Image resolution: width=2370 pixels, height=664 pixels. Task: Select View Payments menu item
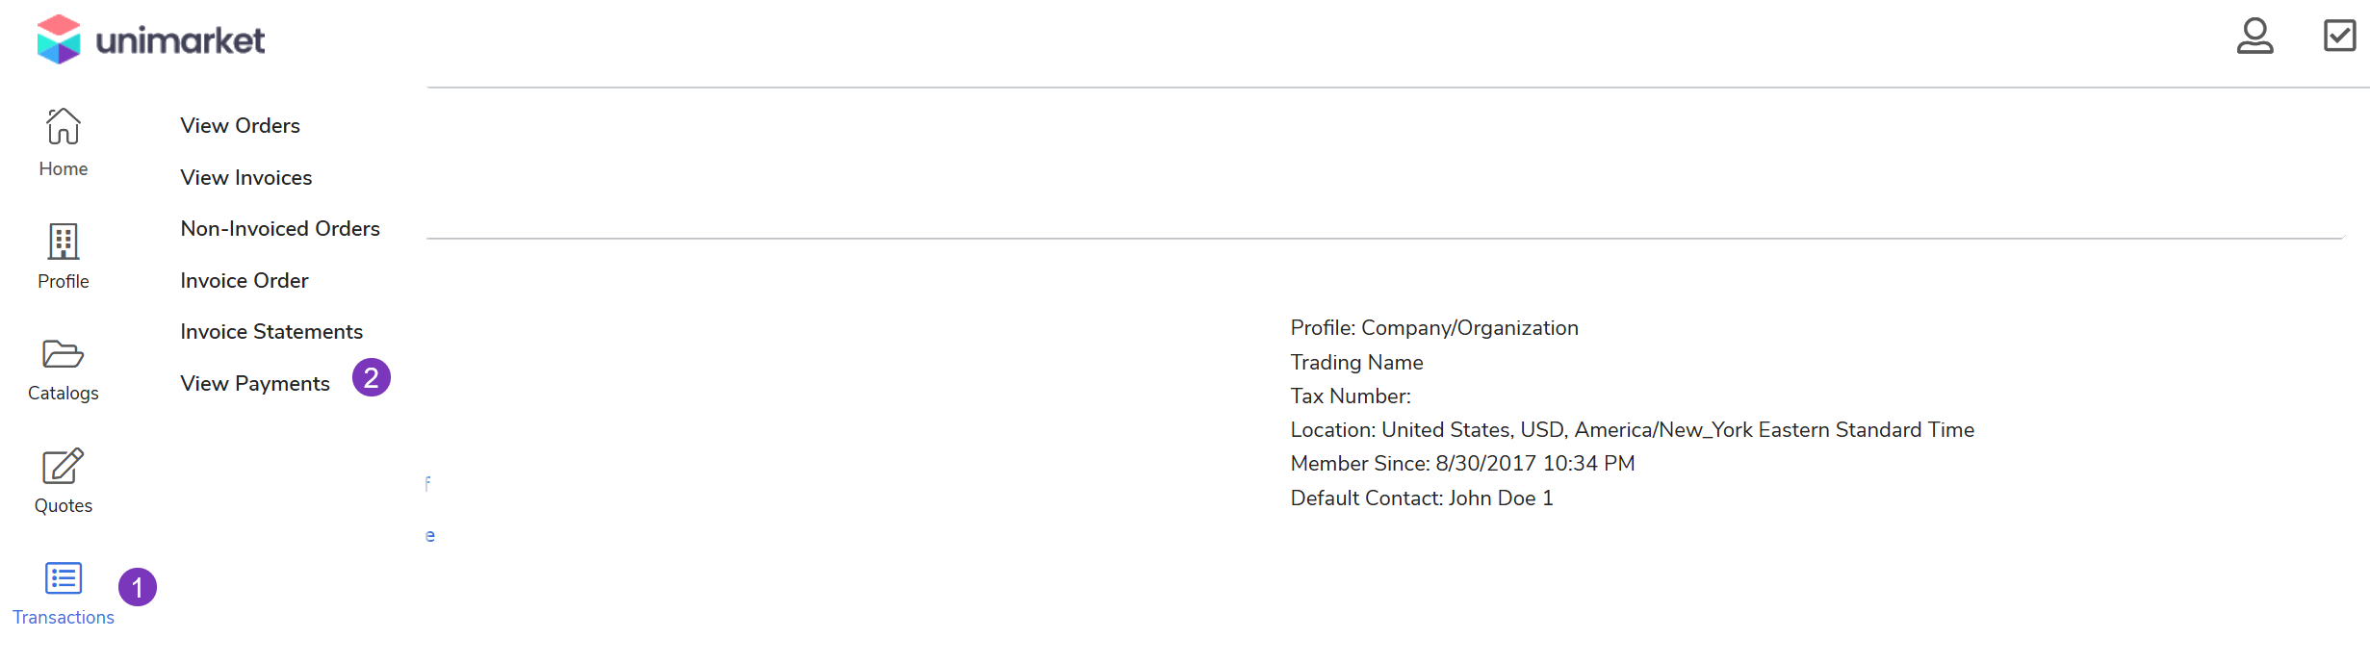254,384
